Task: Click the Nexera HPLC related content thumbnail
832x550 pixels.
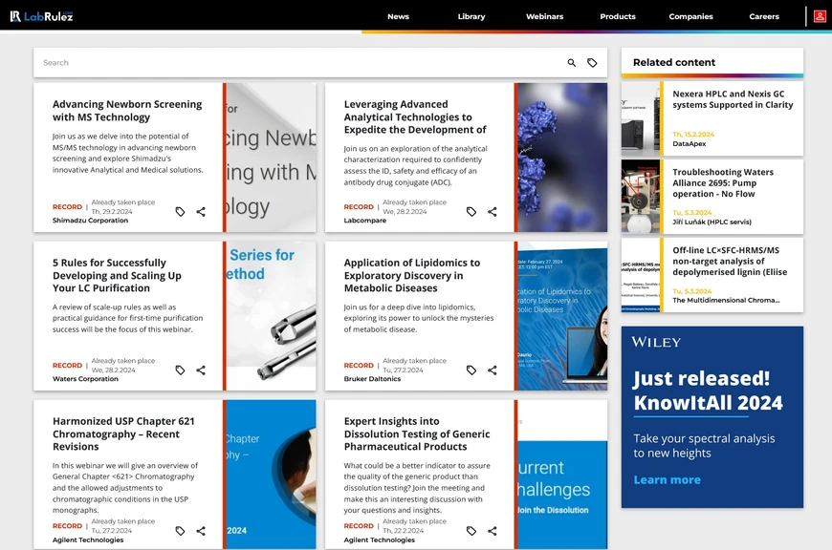Action: (x=641, y=119)
